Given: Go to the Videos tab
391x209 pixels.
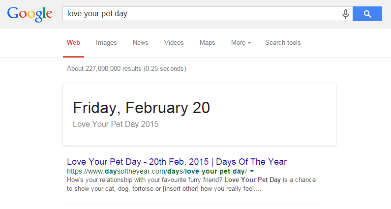Looking at the screenshot, I should 174,43.
